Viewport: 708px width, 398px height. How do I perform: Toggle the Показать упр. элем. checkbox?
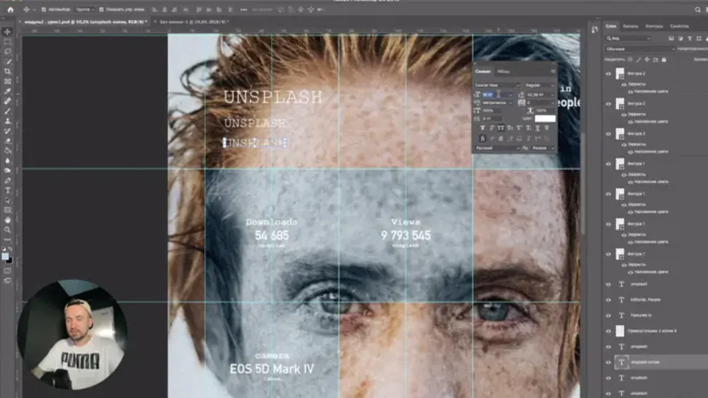(101, 9)
